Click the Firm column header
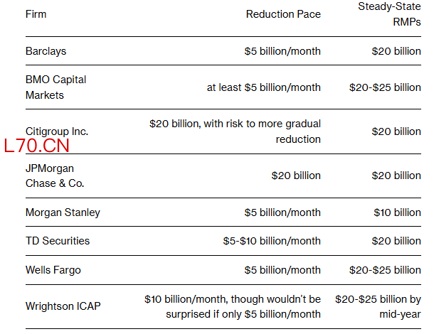 [x=36, y=15]
